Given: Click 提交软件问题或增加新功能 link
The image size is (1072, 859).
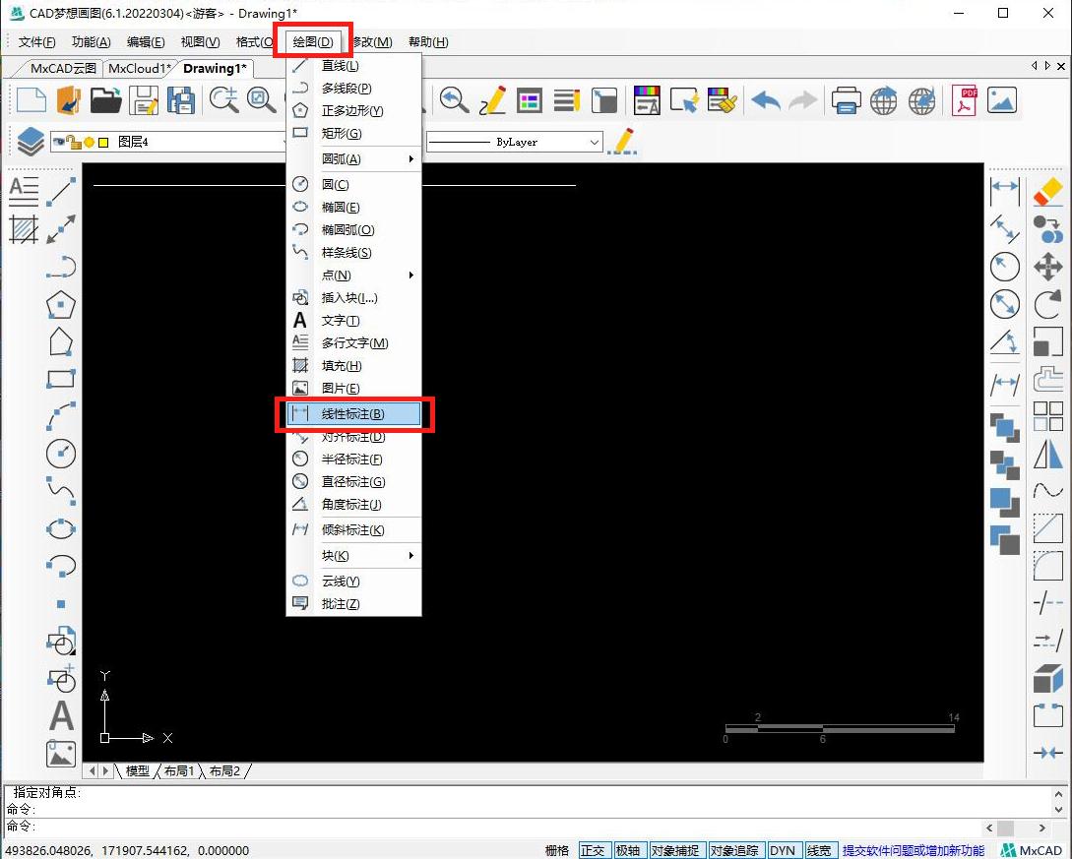Looking at the screenshot, I should (913, 850).
